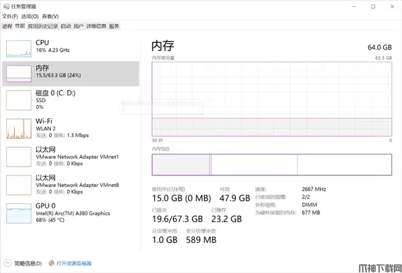Switch to the 进程 tab

pos(7,26)
